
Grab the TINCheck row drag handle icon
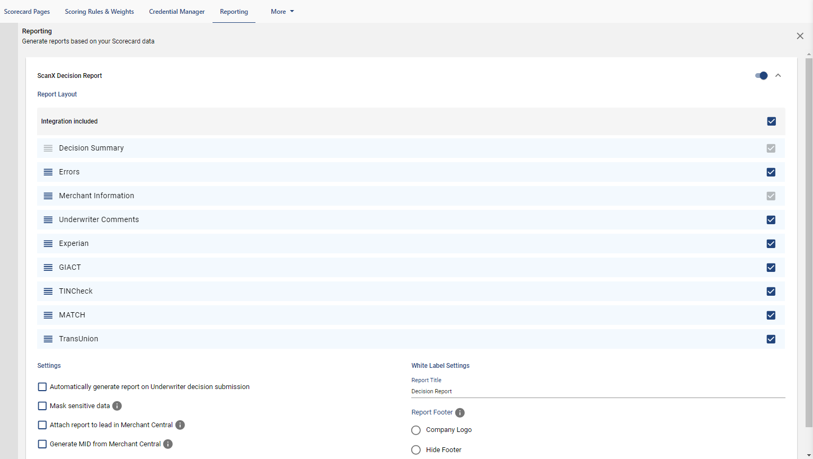pyautogui.click(x=48, y=292)
